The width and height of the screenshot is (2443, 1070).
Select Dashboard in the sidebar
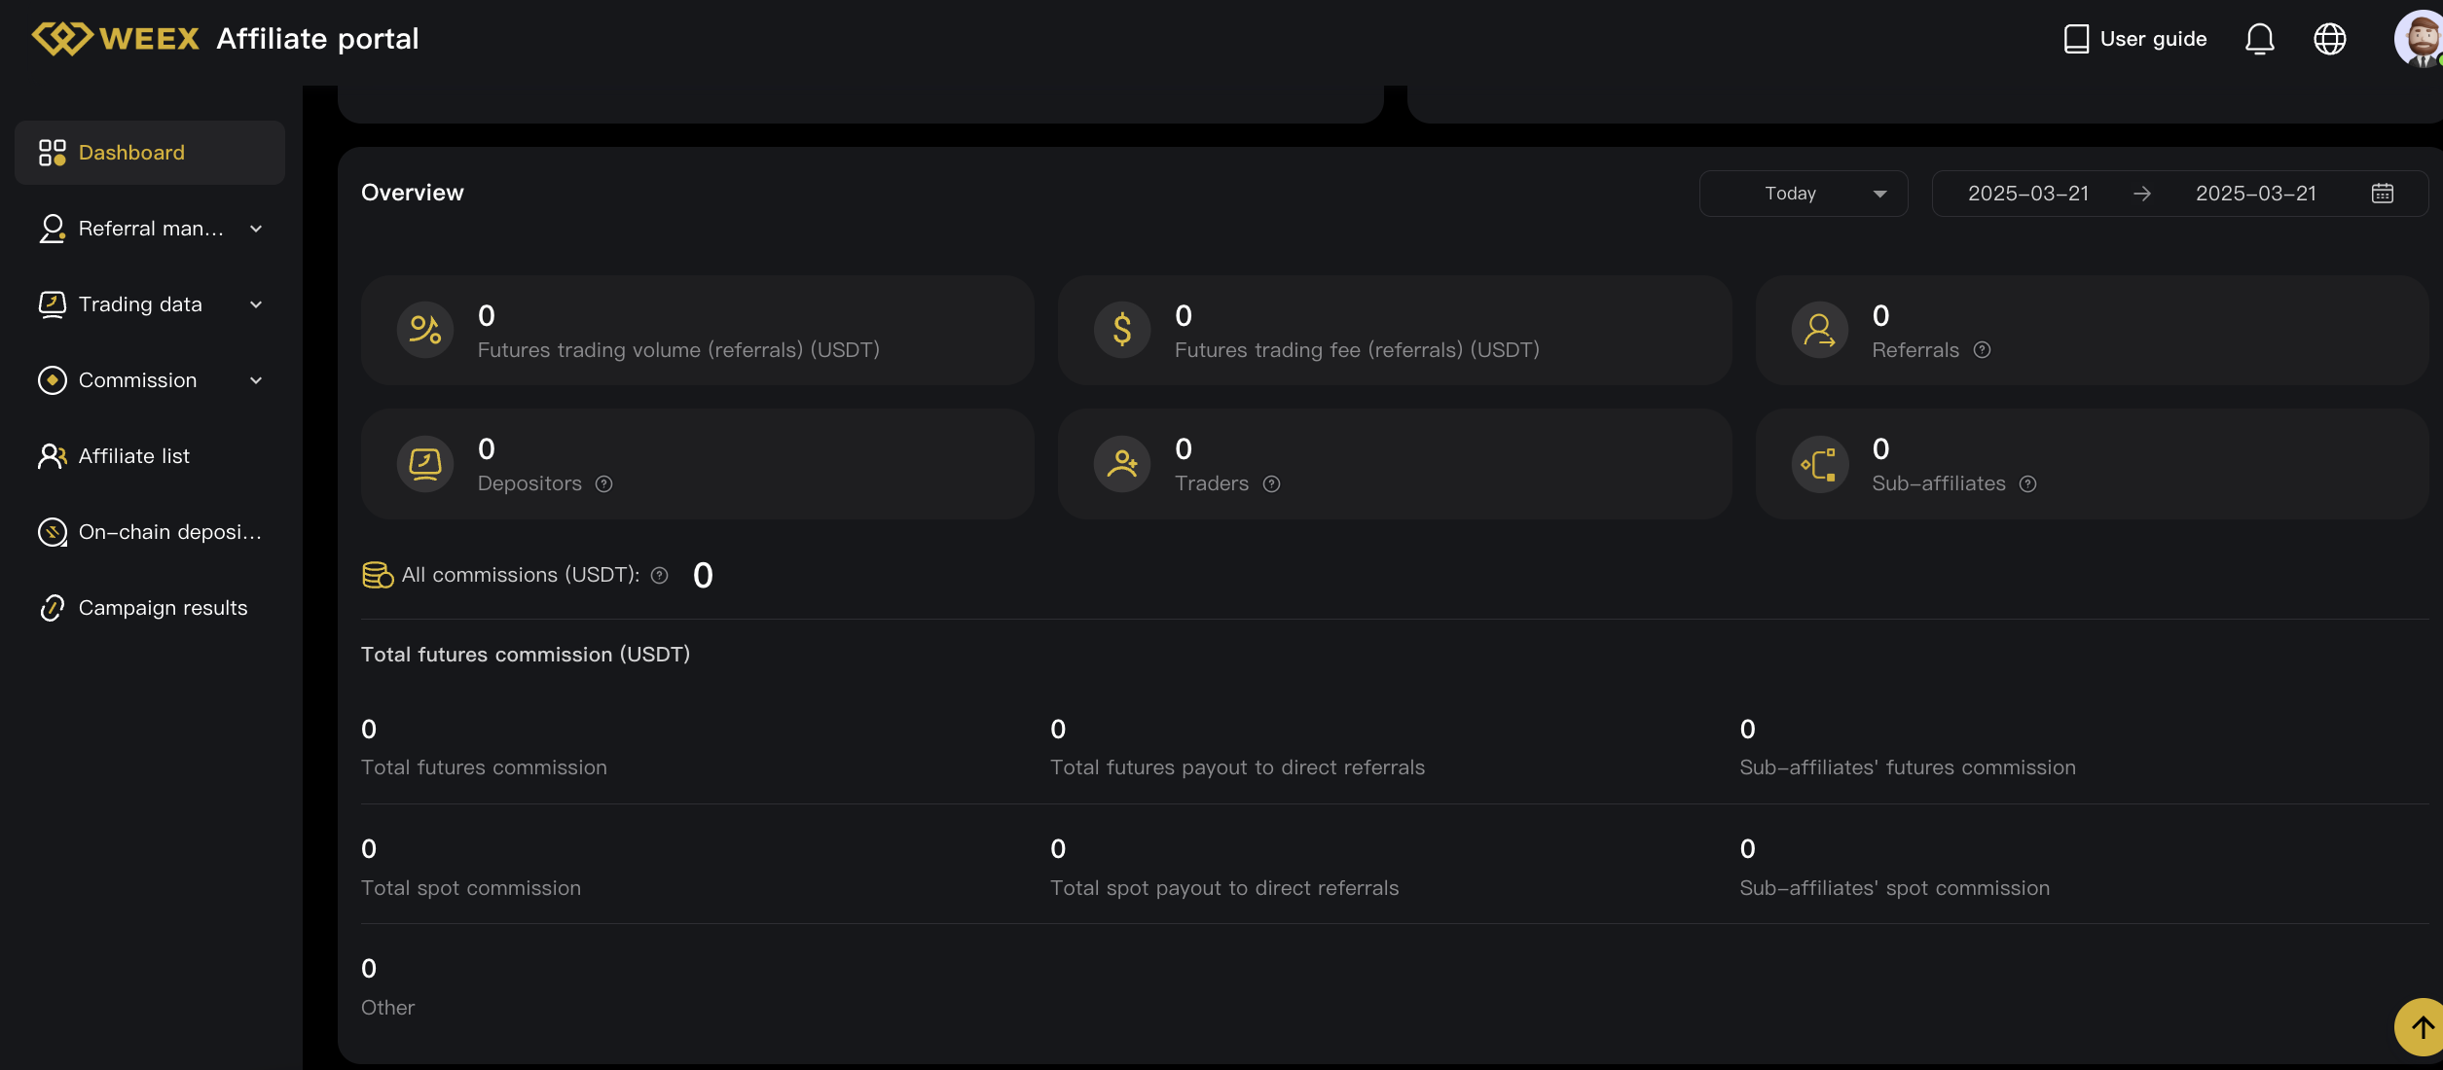[150, 153]
